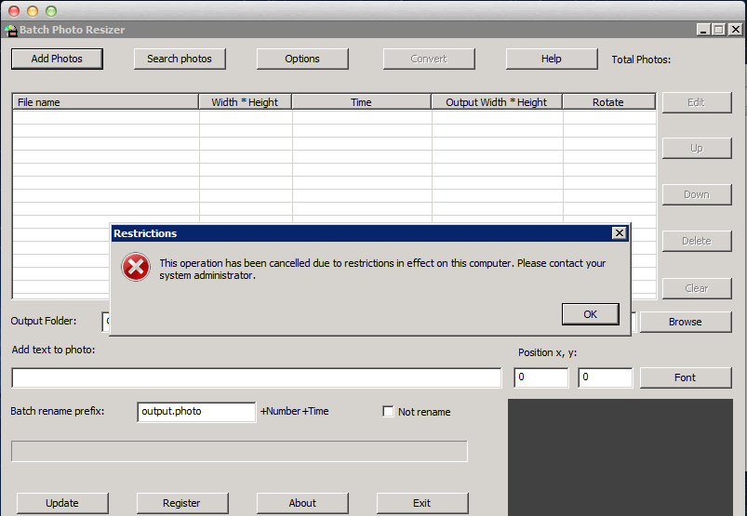
Task: Click the macOS green zoom button
Action: click(x=51, y=10)
